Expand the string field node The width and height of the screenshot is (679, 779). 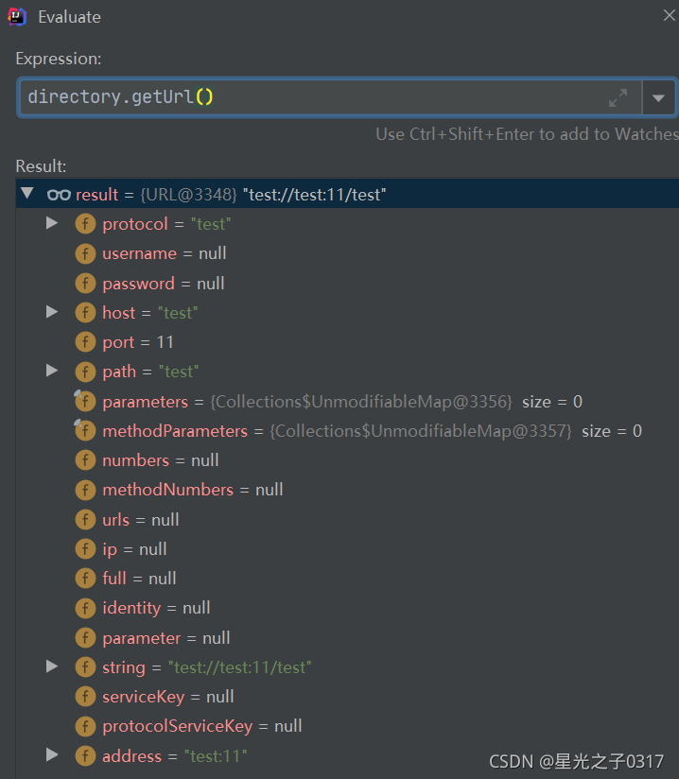click(52, 666)
